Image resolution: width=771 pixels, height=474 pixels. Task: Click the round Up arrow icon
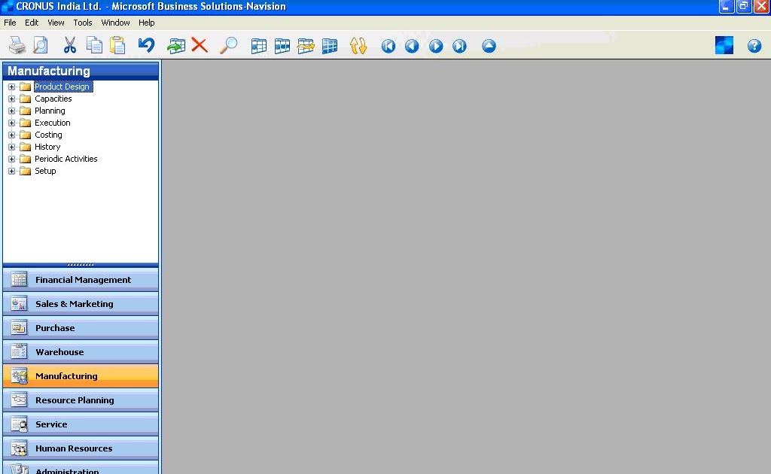pyautogui.click(x=489, y=46)
